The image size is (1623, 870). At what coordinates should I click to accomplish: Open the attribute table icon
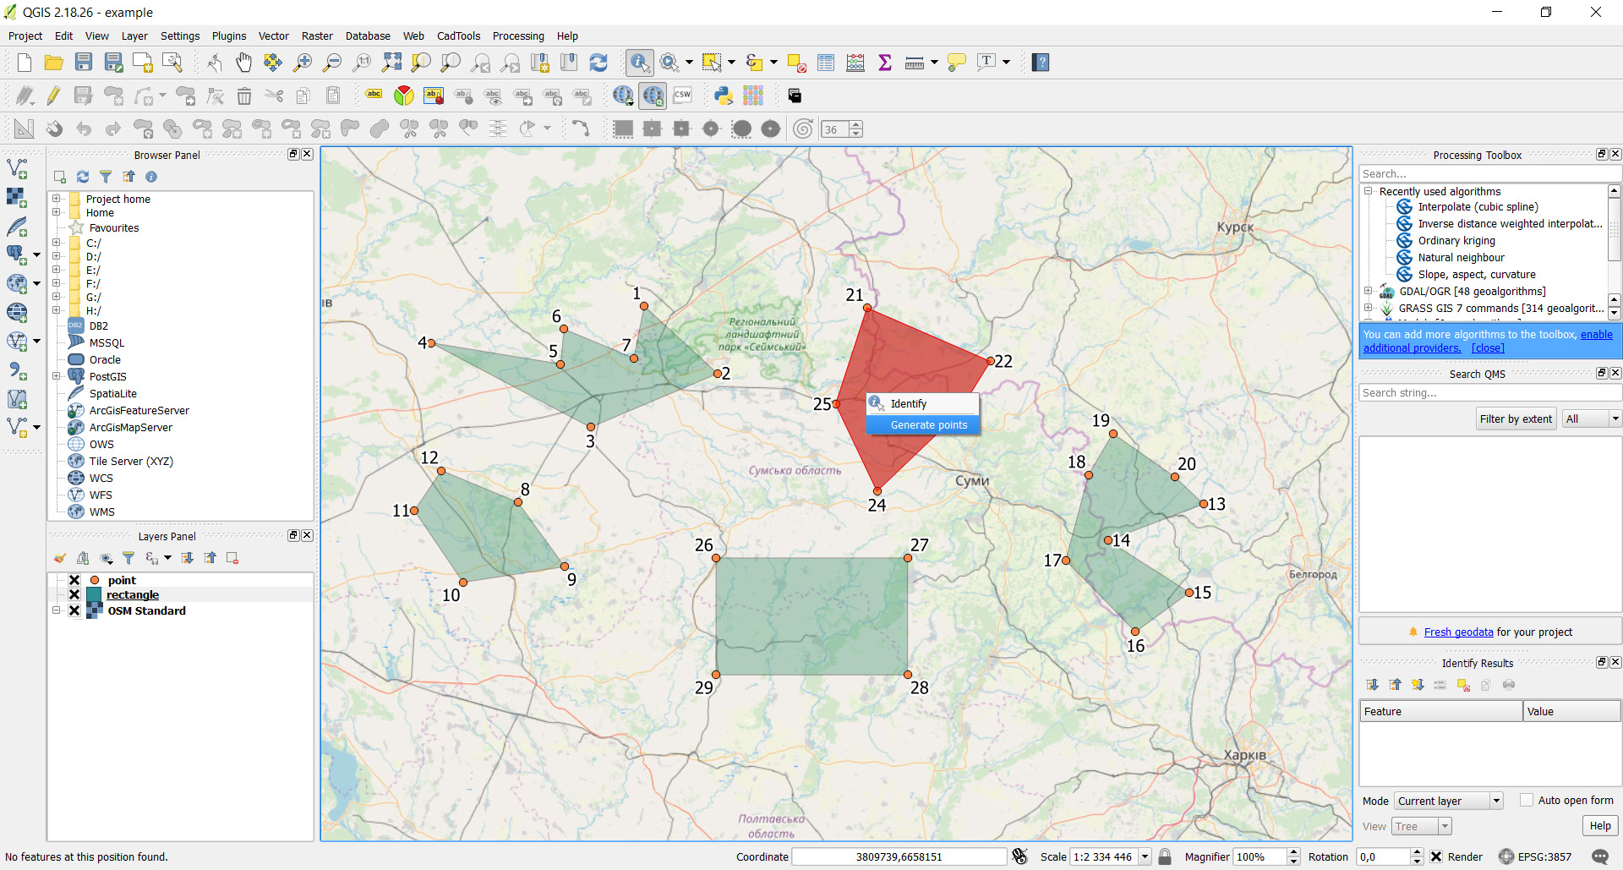[x=826, y=63]
